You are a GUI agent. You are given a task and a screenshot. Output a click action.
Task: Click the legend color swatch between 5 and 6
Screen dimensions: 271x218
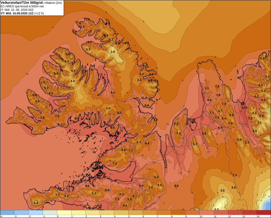click(x=135, y=213)
